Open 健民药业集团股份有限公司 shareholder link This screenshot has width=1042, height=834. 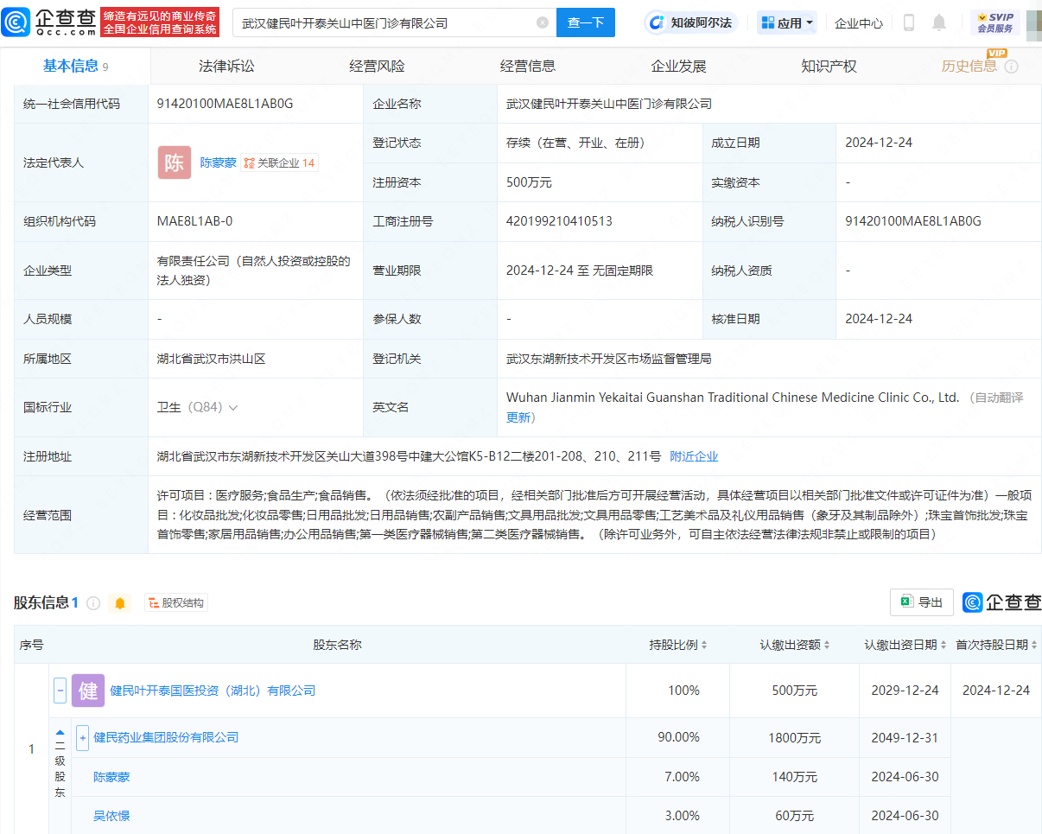point(166,738)
